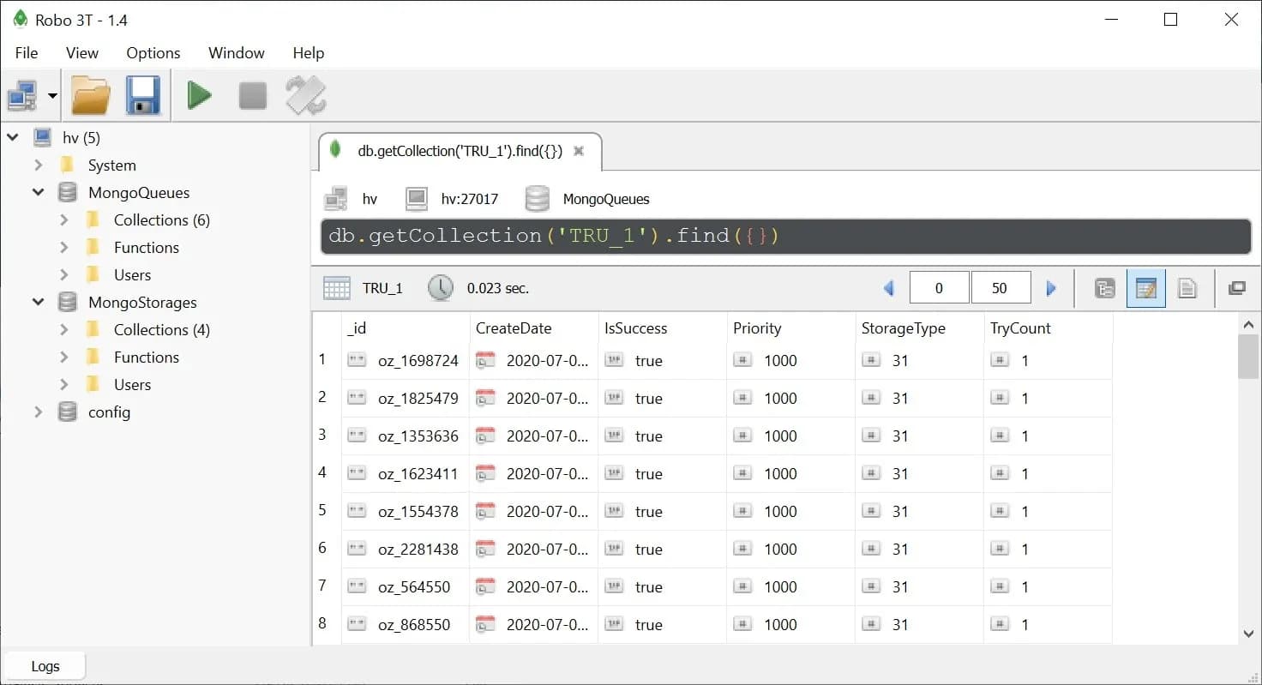
Task: Click the gray Stop execution button
Action: [253, 95]
